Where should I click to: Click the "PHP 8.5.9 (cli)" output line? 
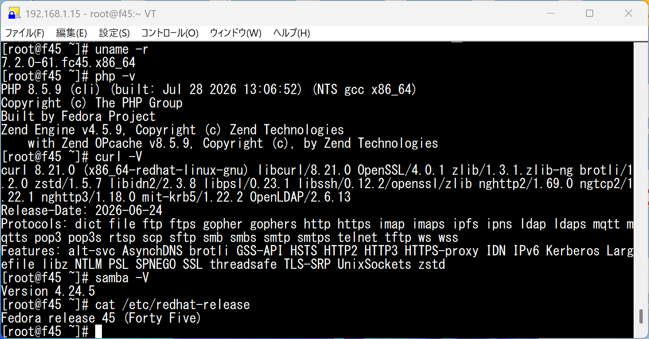point(209,90)
